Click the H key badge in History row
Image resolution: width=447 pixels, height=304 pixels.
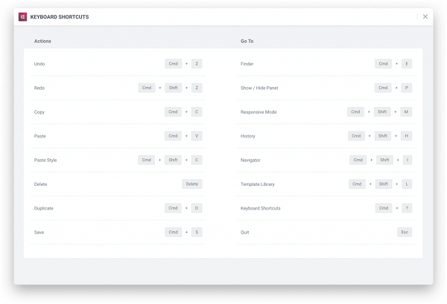point(407,136)
